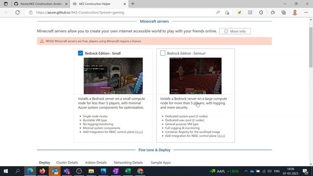Open the ENG language indicator
This screenshot has height=176, width=313.
277,171
